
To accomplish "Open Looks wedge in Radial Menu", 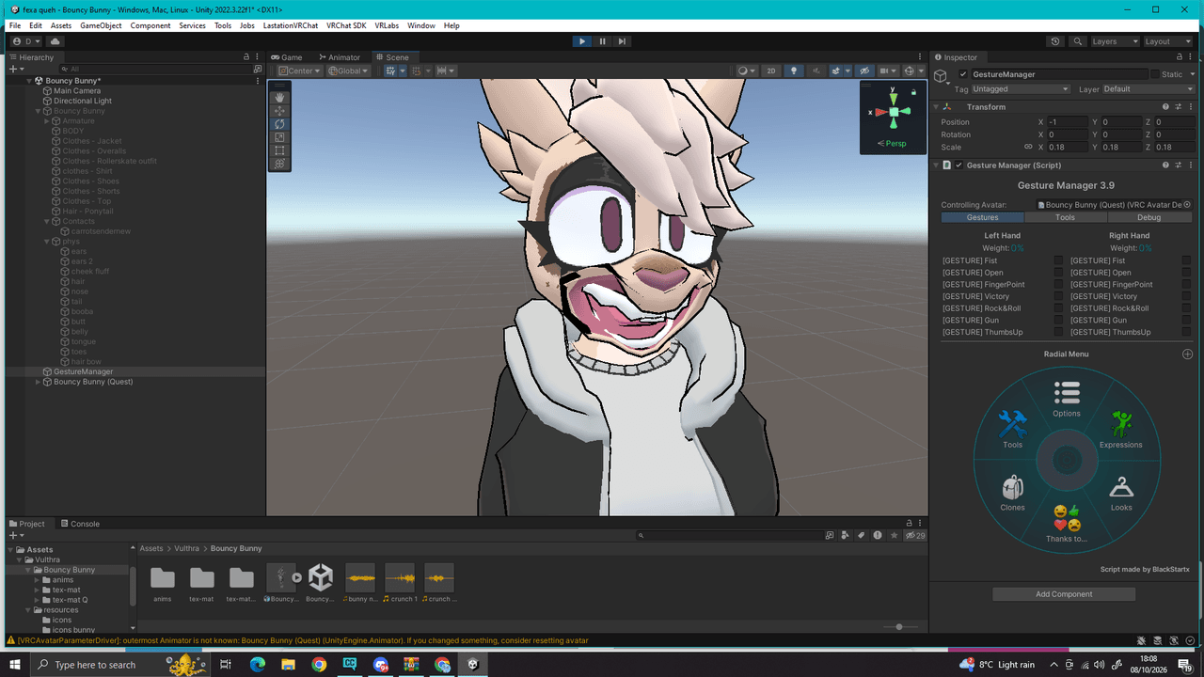I will 1121,493.
